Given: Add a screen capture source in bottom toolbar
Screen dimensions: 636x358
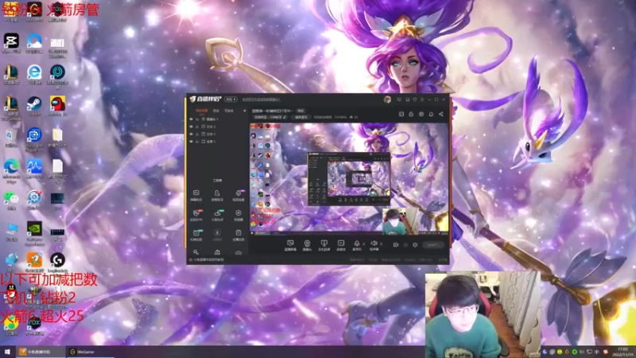Looking at the screenshot, I should pyautogui.click(x=290, y=244).
